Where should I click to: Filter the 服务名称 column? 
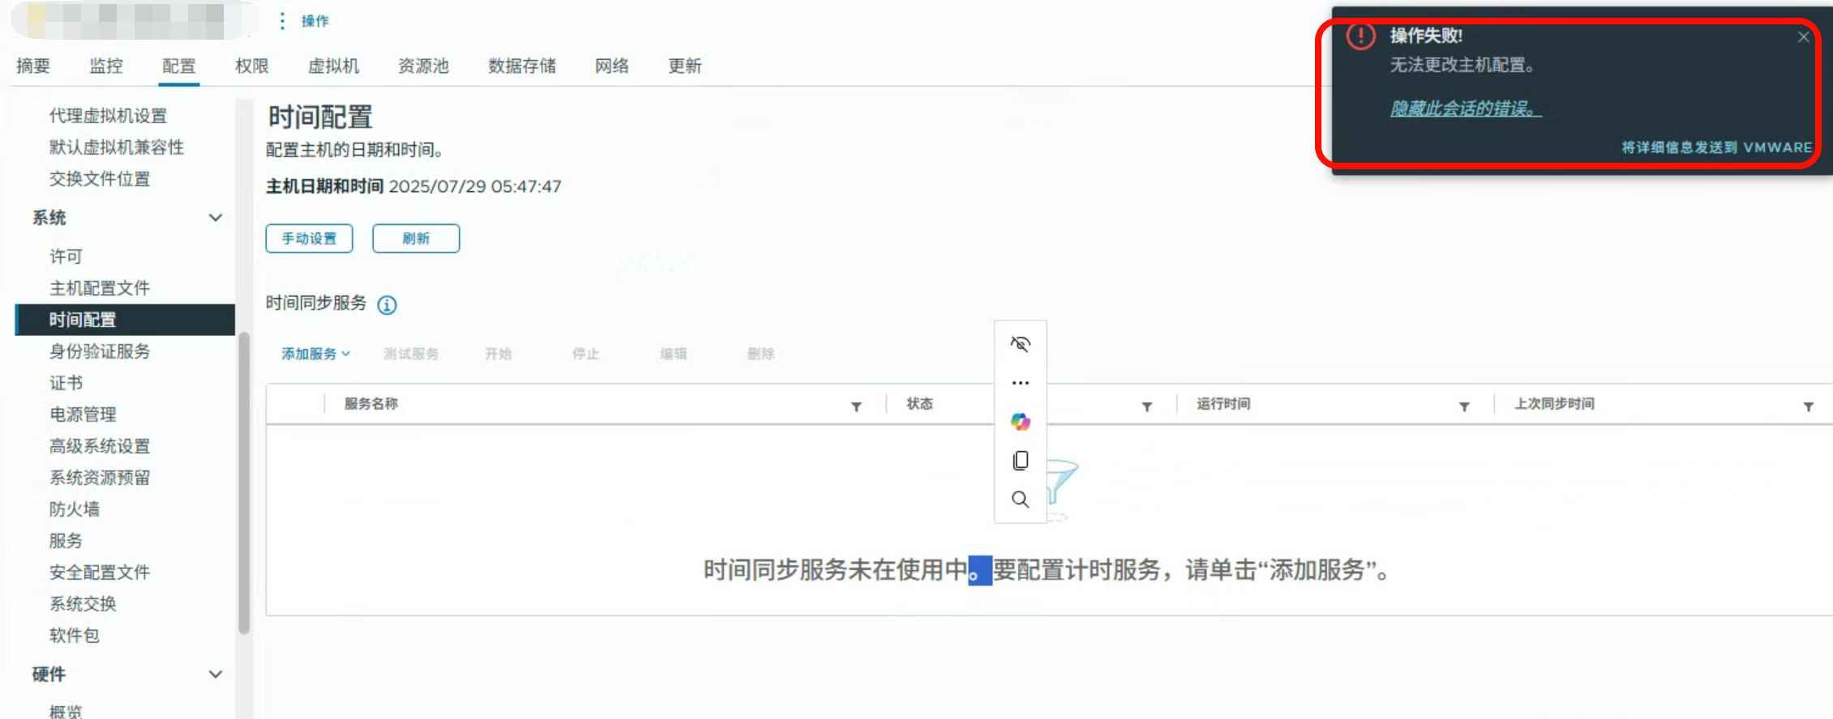click(x=856, y=406)
